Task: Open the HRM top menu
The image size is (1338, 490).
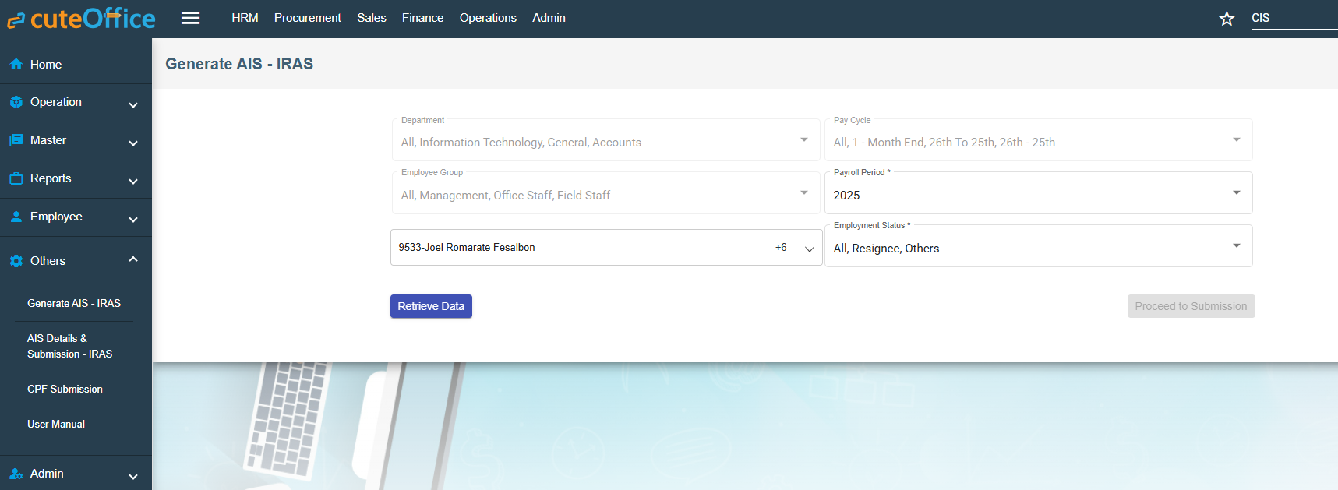Action: [245, 18]
